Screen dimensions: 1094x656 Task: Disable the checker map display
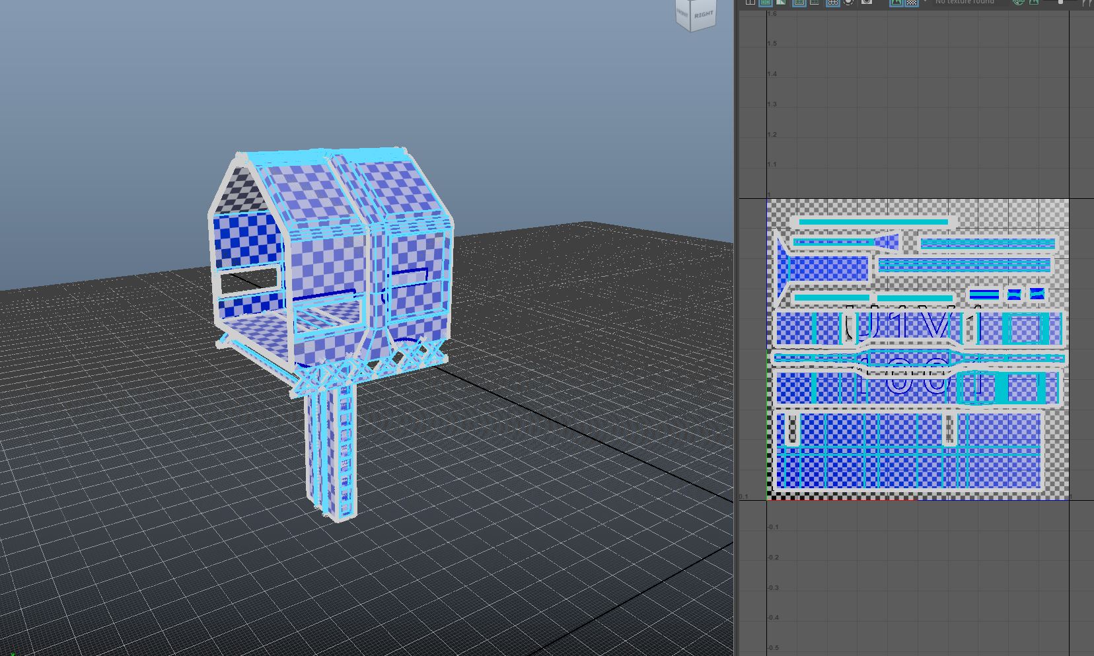tap(912, 2)
